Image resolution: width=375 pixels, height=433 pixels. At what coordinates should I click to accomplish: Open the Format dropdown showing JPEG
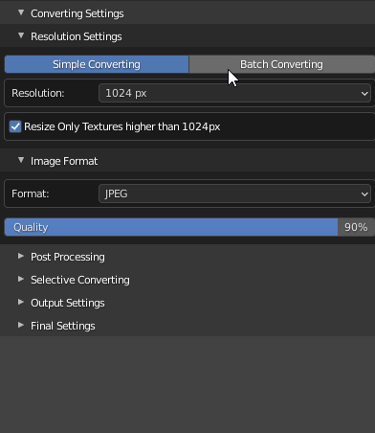point(234,194)
